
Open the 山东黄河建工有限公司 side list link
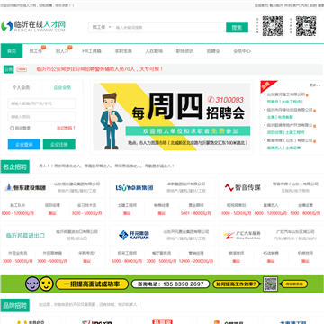tap(286, 94)
